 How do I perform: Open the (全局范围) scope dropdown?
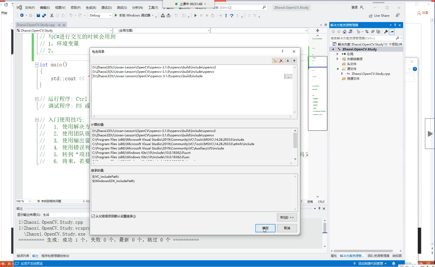(162, 30)
